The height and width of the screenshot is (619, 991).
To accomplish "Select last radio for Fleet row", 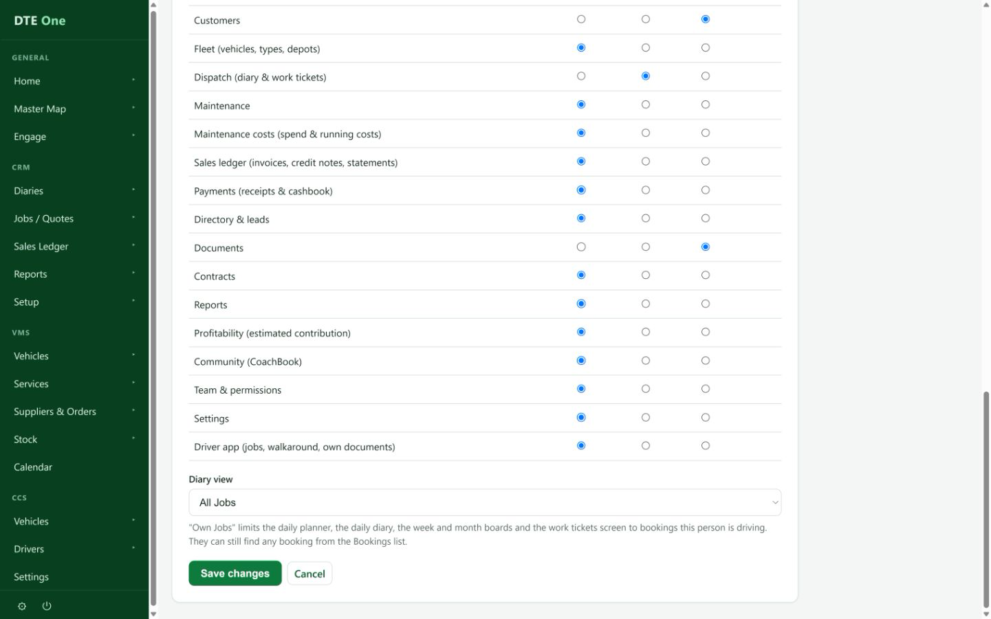I will click(705, 47).
